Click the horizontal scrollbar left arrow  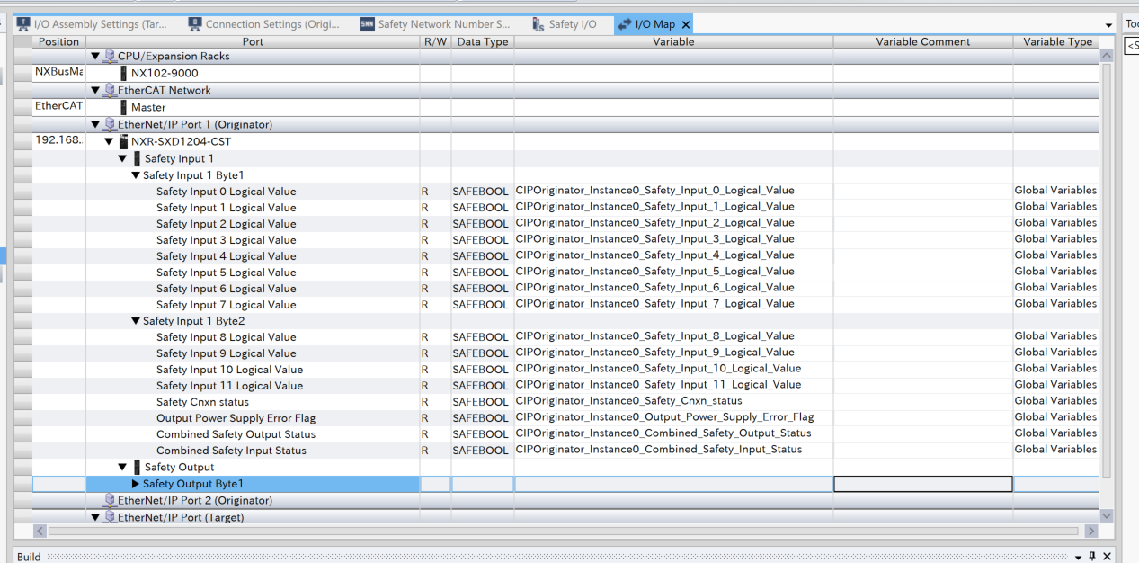(x=40, y=532)
